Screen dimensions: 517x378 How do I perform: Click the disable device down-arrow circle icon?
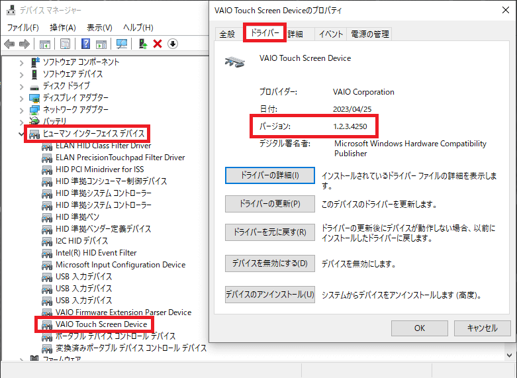[173, 44]
